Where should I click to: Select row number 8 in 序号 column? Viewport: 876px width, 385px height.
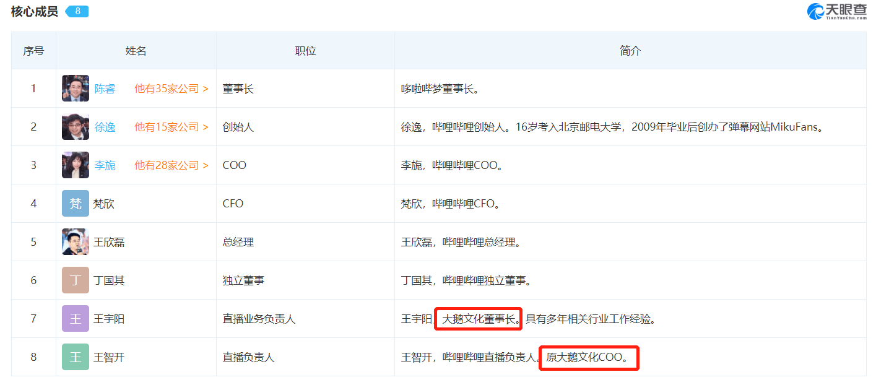tap(33, 357)
